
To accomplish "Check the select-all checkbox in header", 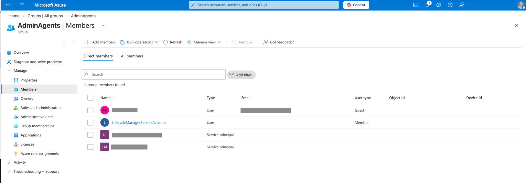I will click(x=90, y=98).
